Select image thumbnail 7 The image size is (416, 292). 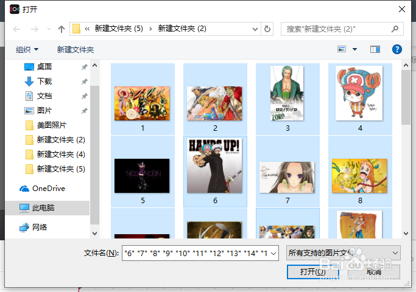[287, 172]
